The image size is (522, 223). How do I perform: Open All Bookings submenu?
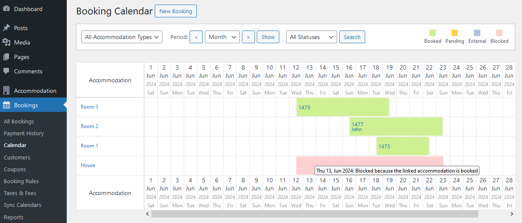click(x=19, y=121)
